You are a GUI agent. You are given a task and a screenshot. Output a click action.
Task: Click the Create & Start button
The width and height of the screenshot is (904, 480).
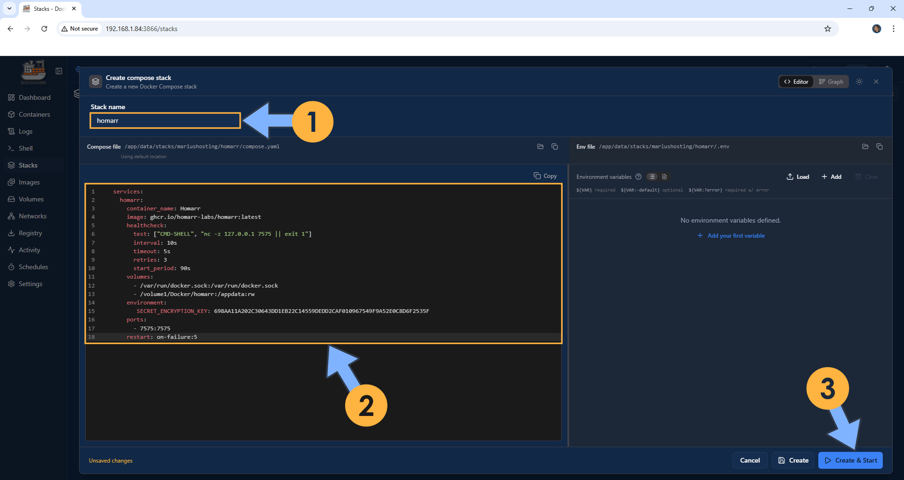click(850, 460)
